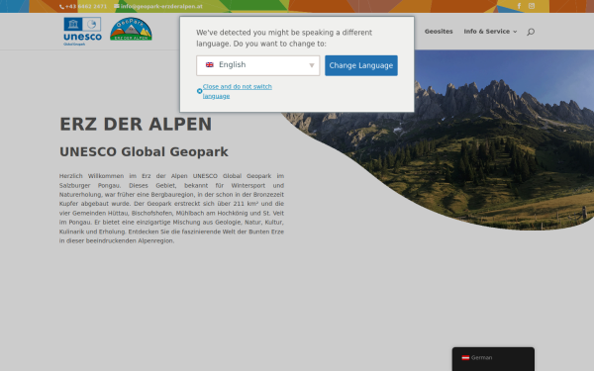The width and height of the screenshot is (594, 371).
Task: Open the German language switcher at bottom
Action: pyautogui.click(x=493, y=358)
